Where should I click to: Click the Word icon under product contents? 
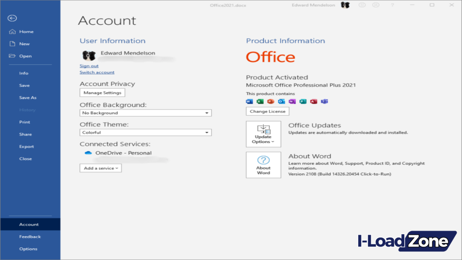[249, 101]
